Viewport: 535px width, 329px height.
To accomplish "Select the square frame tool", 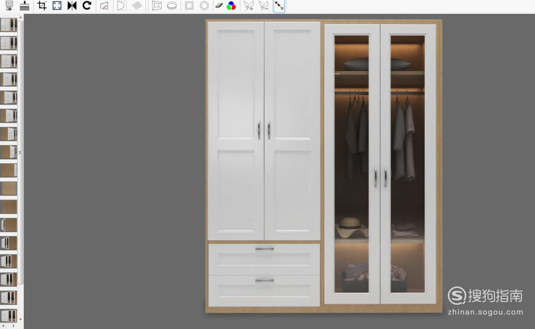I will (x=189, y=6).
